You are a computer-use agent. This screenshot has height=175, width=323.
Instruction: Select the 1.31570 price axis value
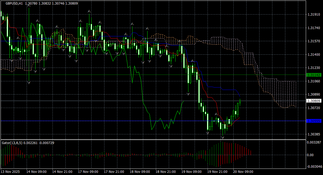[313, 41]
